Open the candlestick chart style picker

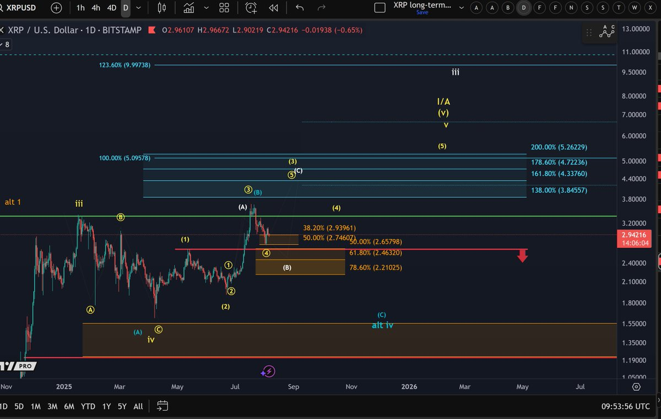161,8
